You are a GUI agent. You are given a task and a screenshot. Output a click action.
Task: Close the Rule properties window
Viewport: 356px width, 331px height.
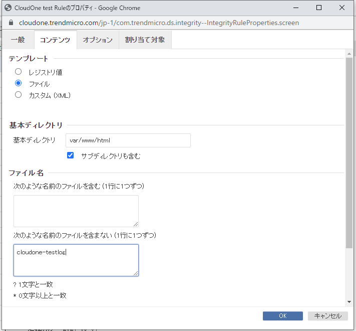click(x=342, y=8)
